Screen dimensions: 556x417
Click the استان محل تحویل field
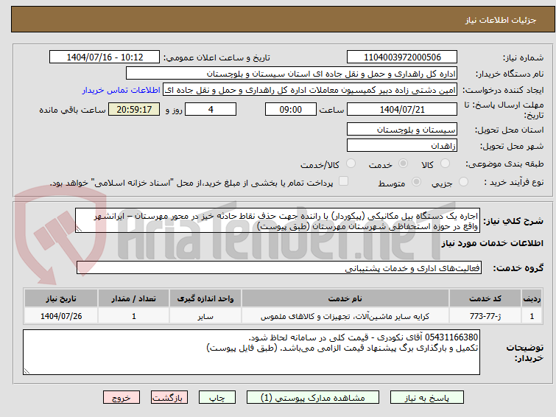[x=402, y=129]
